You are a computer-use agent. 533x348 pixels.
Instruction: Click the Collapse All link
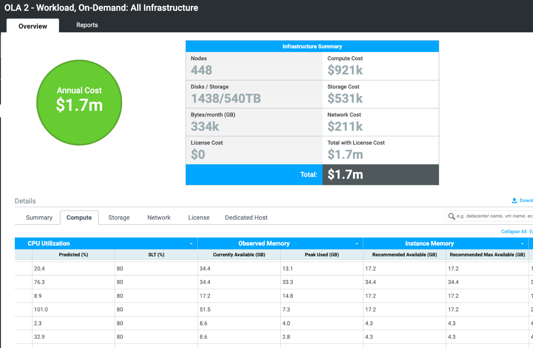[514, 231]
